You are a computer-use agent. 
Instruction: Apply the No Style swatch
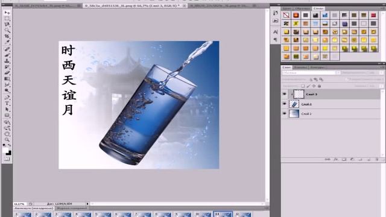click(x=286, y=15)
